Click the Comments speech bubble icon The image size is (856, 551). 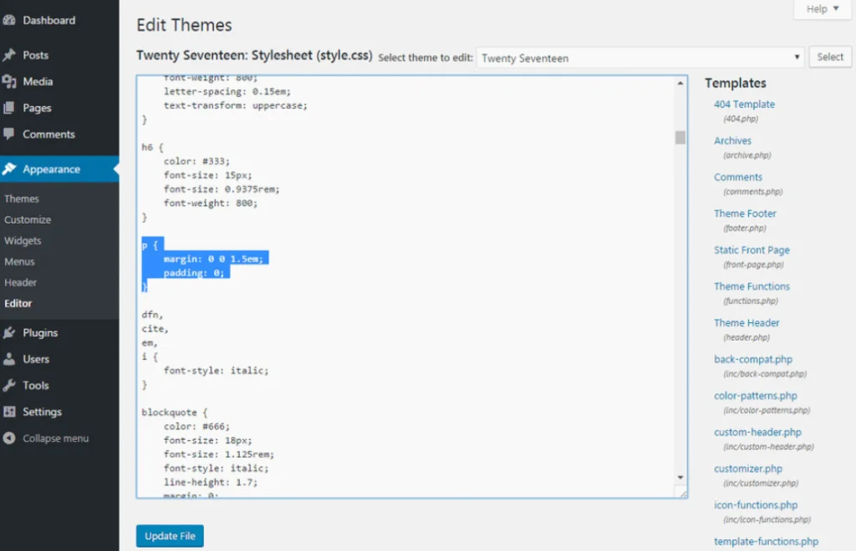9,134
